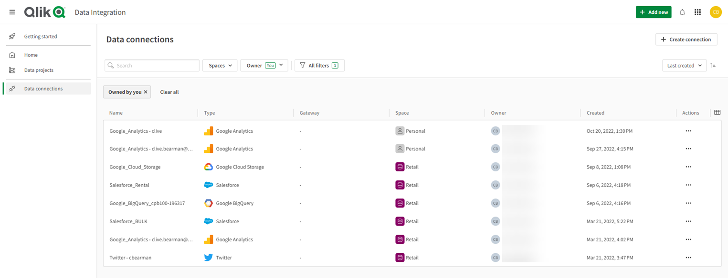Click the Mar 21, 2022, 3:47 PM date
Viewport: 728px width, 278px height.
[x=610, y=258]
